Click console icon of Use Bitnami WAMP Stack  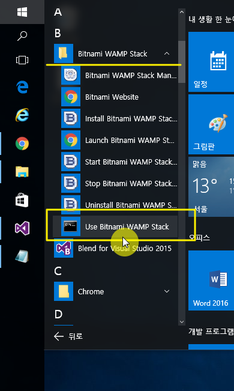(71, 226)
